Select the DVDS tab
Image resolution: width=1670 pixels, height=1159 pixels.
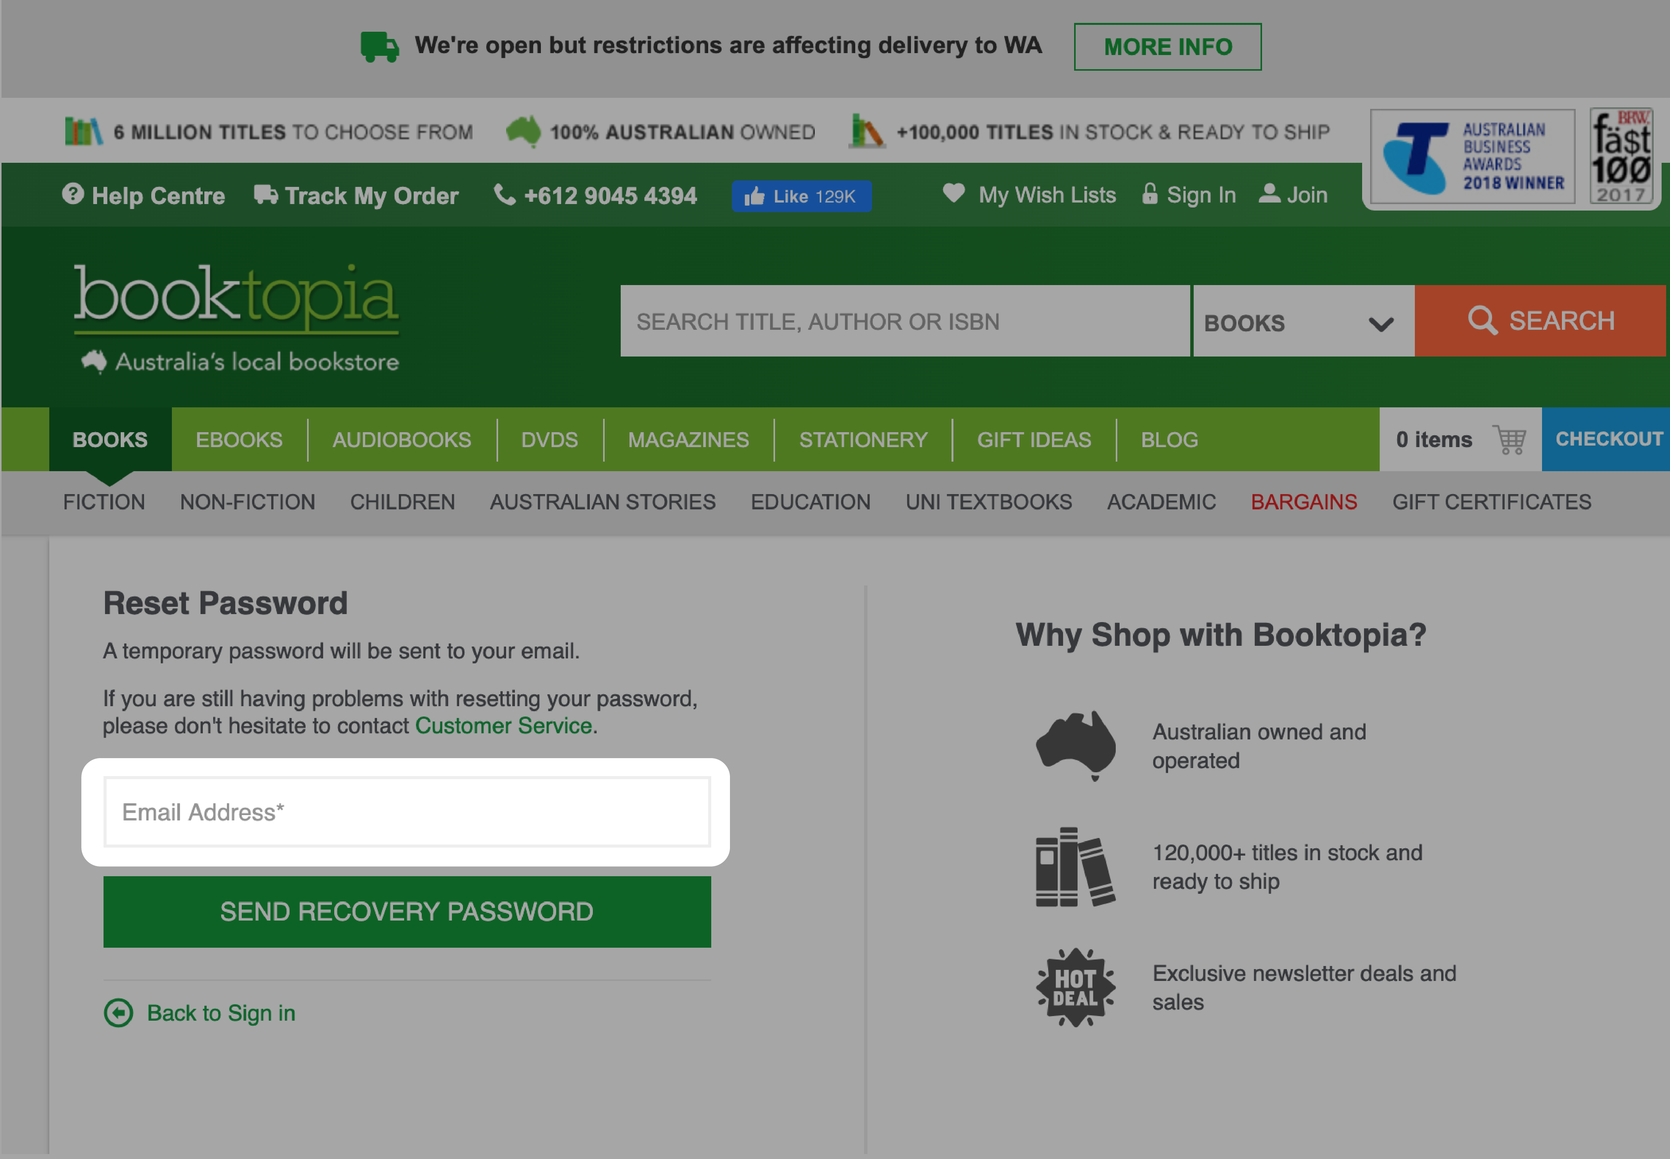point(549,439)
